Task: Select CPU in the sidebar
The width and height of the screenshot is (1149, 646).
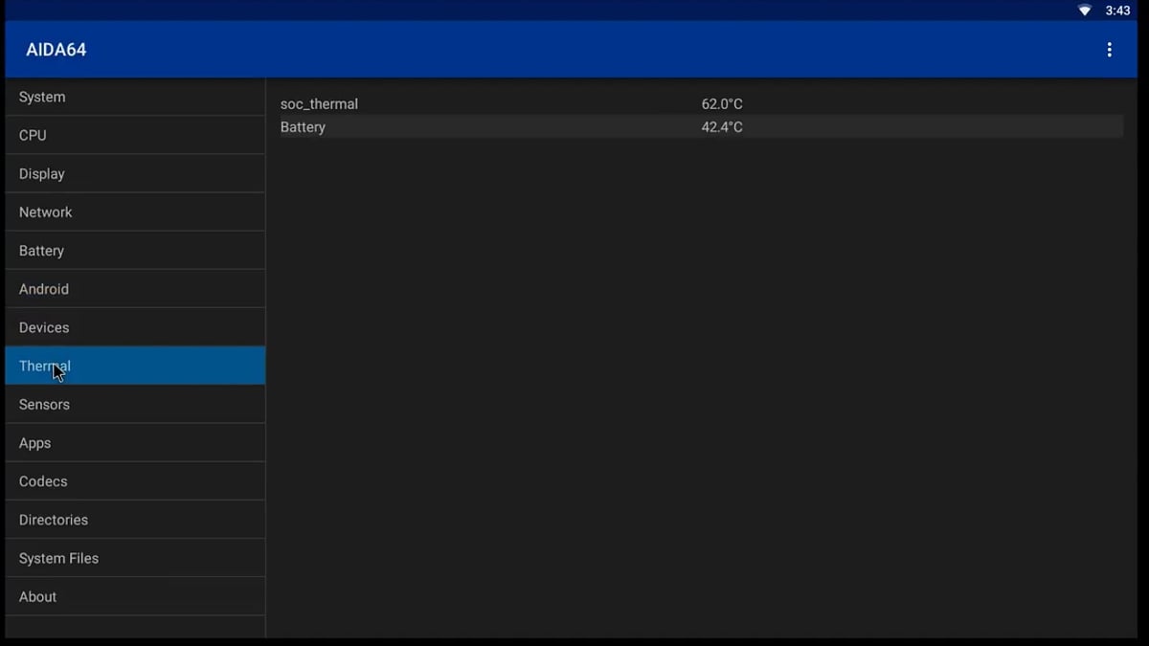Action: (x=134, y=135)
